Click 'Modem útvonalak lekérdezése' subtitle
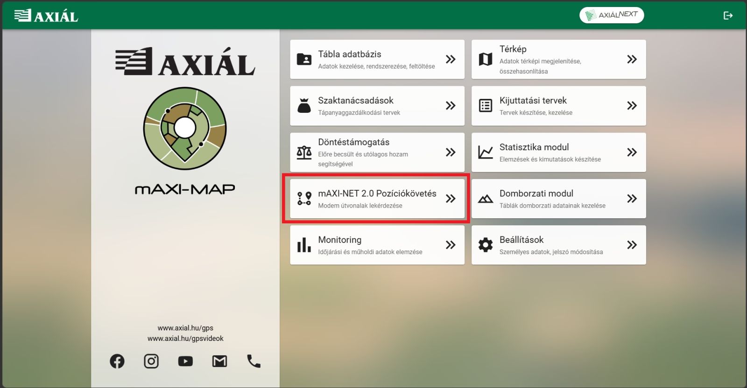Image resolution: width=747 pixels, height=388 pixels. tap(360, 206)
